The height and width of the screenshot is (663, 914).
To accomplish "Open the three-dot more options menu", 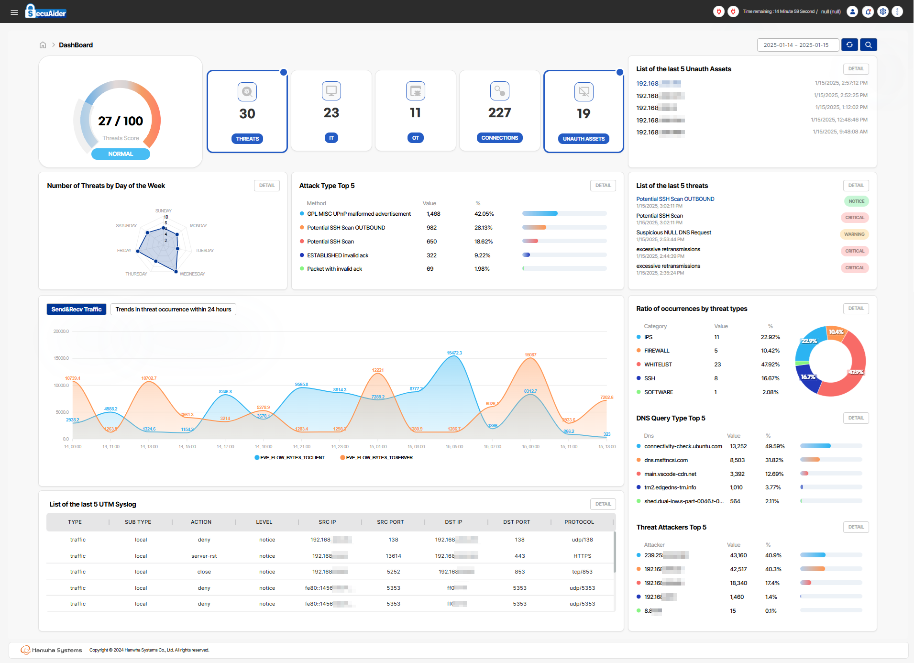I will pyautogui.click(x=897, y=11).
